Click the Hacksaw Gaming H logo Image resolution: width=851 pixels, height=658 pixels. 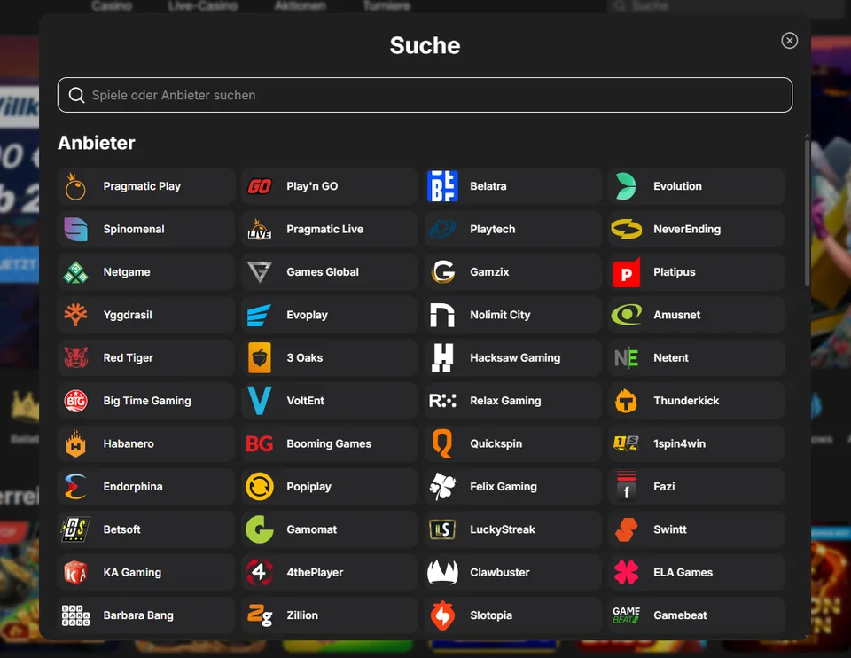coord(442,357)
